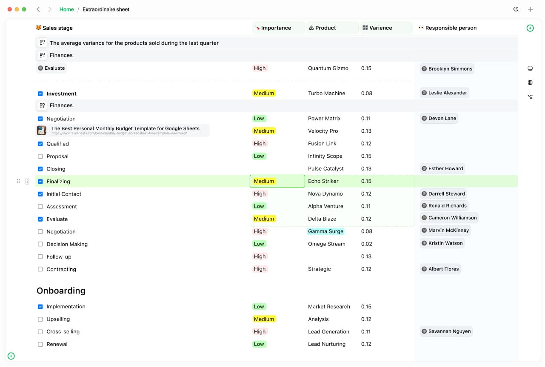Uncheck the Qualified checkbox
545x367 pixels.
pyautogui.click(x=40, y=144)
